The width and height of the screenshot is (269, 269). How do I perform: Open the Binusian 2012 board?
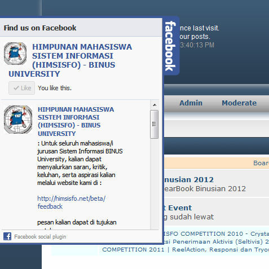[189, 180]
